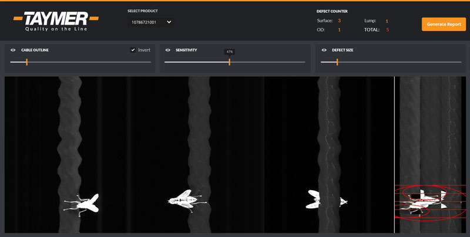Select the Surface defect count value
The image size is (470, 237).
339,21
